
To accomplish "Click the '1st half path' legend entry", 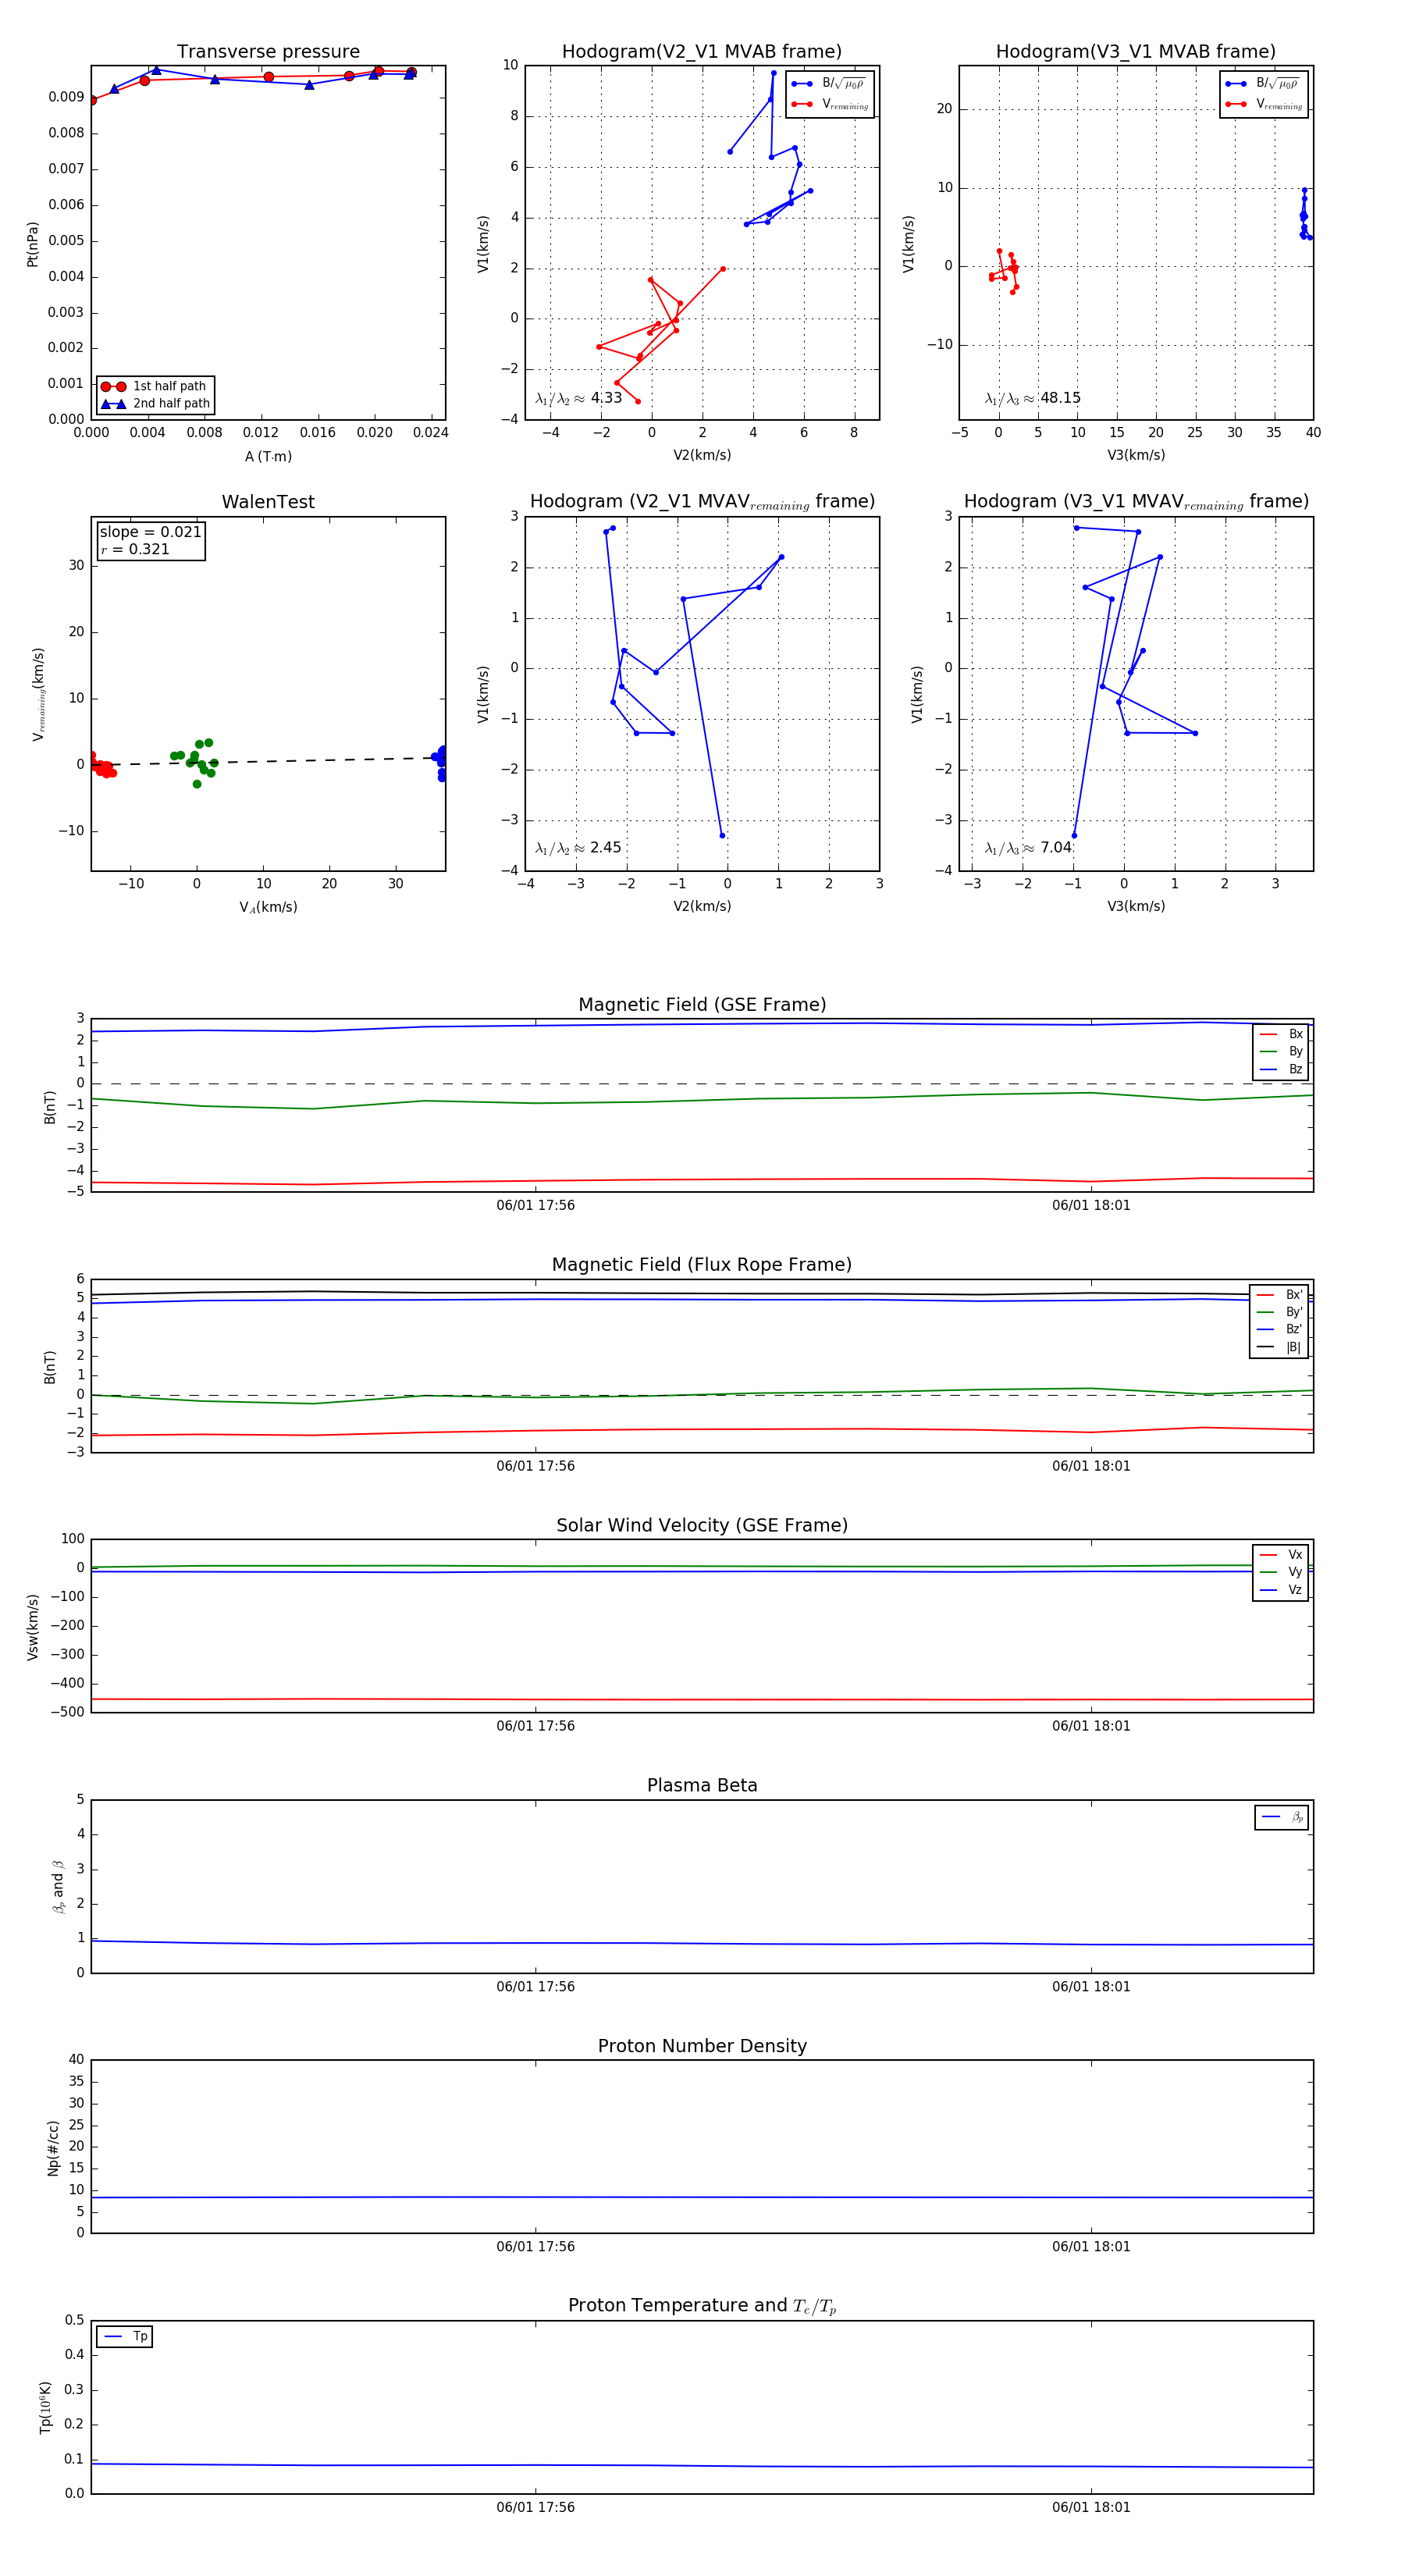I will click(x=156, y=386).
